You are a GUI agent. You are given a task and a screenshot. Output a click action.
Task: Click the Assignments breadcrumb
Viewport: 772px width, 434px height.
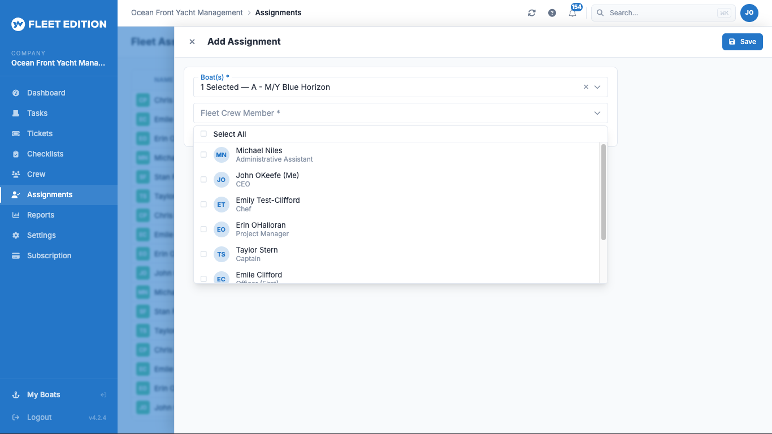click(x=278, y=12)
